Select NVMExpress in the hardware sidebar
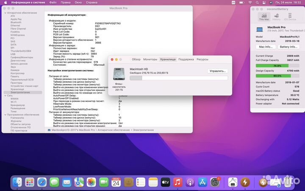305x191 pixels. point(17,35)
